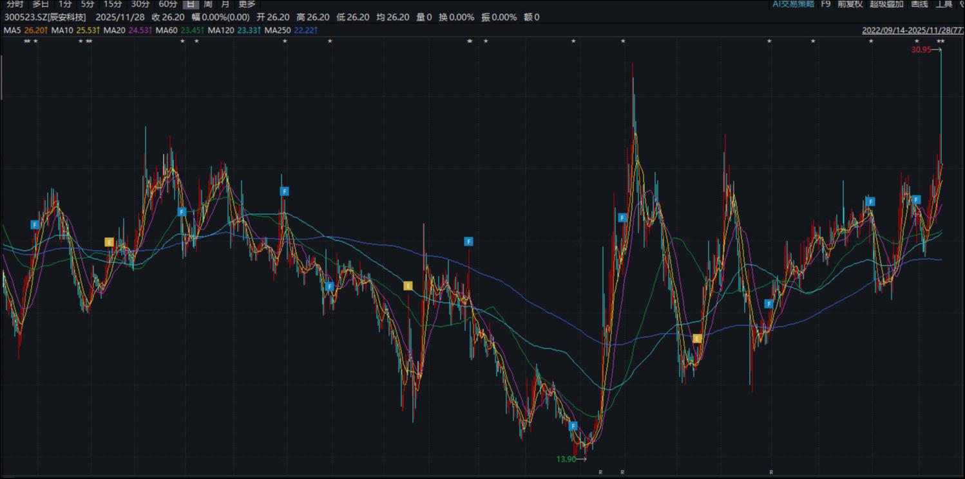The image size is (965, 479).
Task: Click the leftmost R marker at chart bottom
Action: [600, 473]
